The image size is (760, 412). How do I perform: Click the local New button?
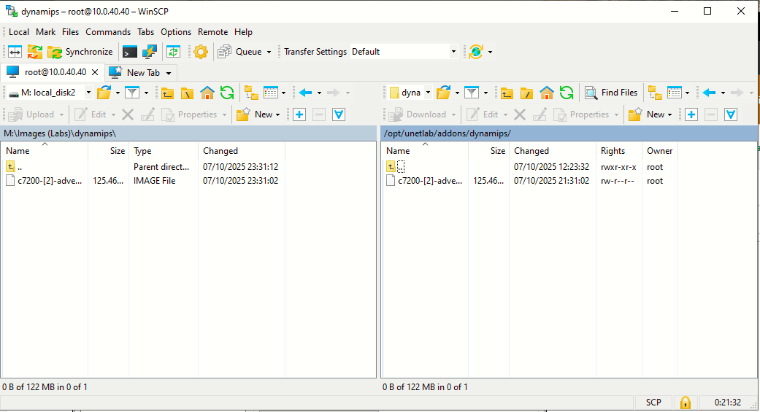coord(255,114)
